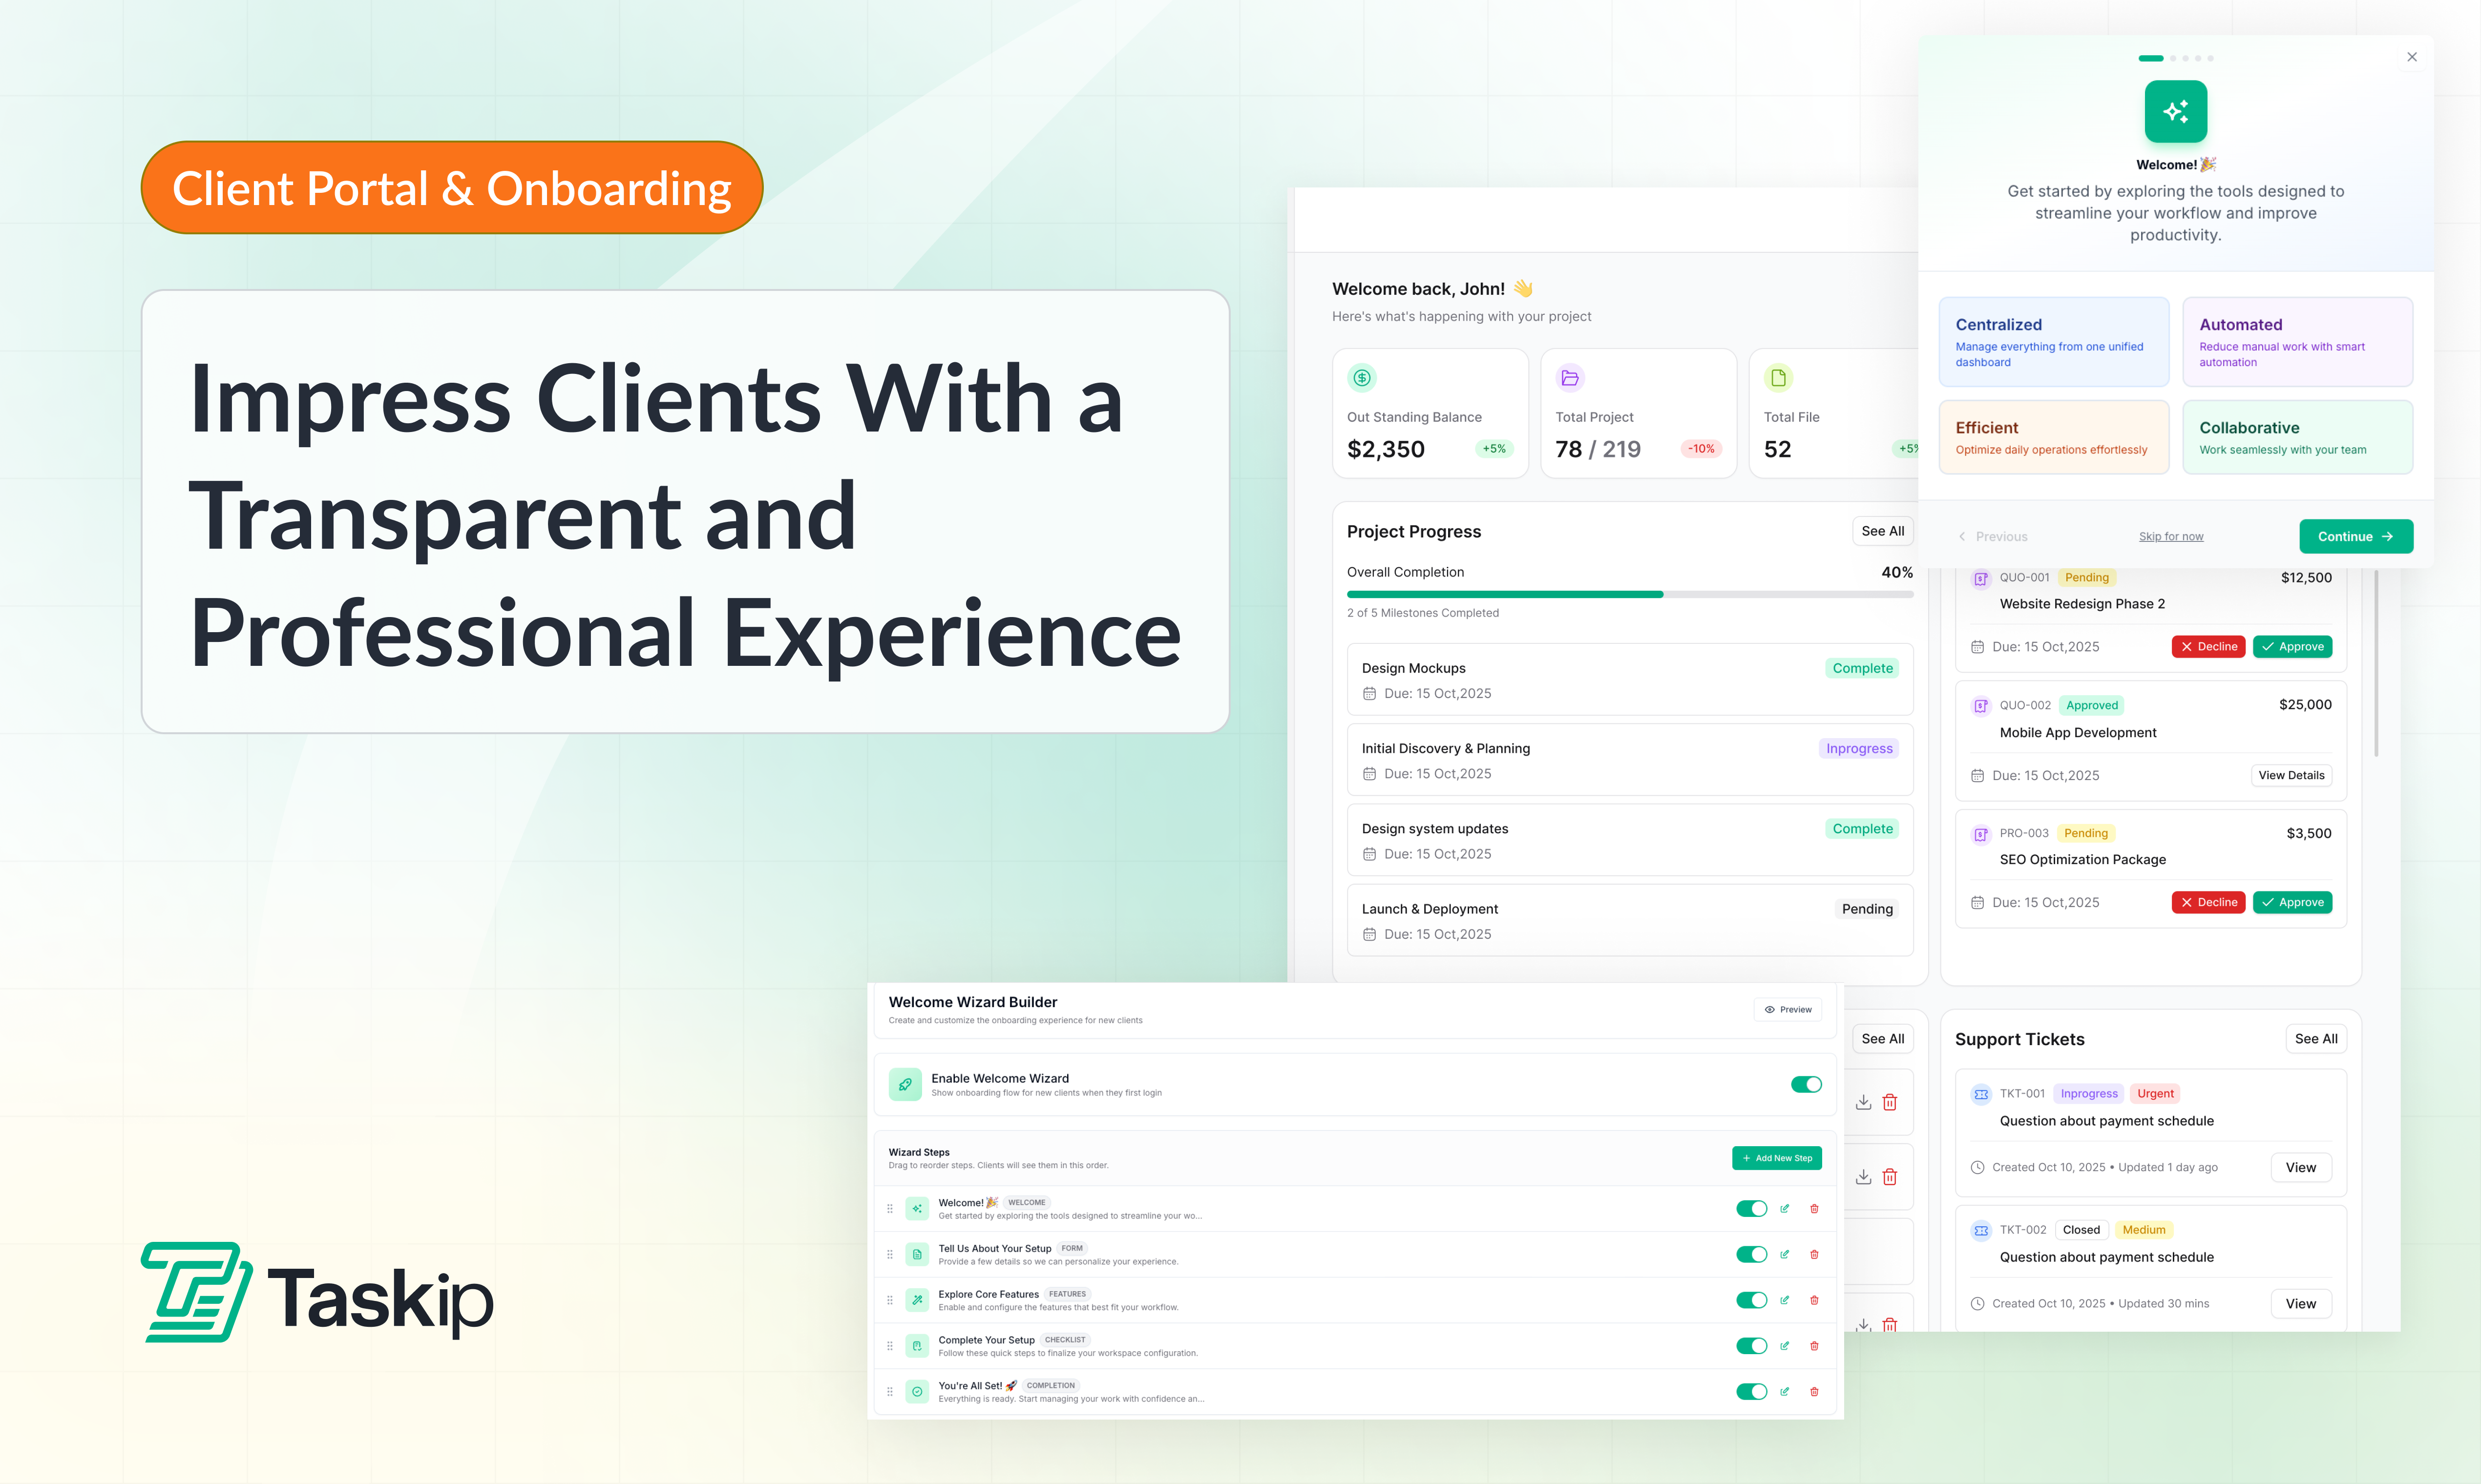
Task: Click the sparkle icon in welcome popup
Action: point(2175,112)
